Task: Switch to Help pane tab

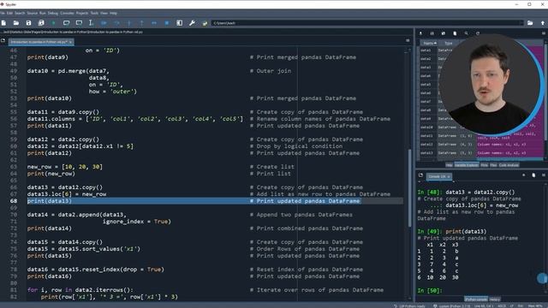Action: [x=449, y=165]
